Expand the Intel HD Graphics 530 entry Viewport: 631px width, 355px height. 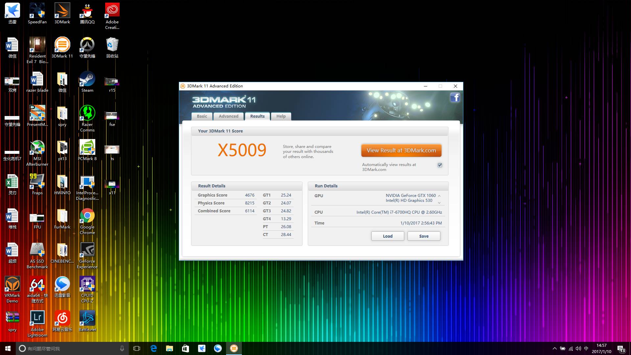click(x=439, y=202)
